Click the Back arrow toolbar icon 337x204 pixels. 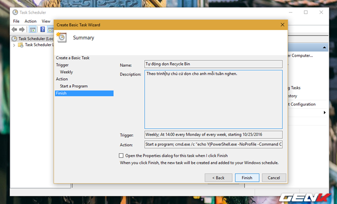click(x=14, y=29)
